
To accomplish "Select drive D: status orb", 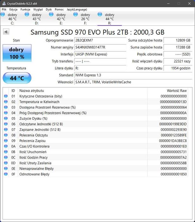I will 27,14.
